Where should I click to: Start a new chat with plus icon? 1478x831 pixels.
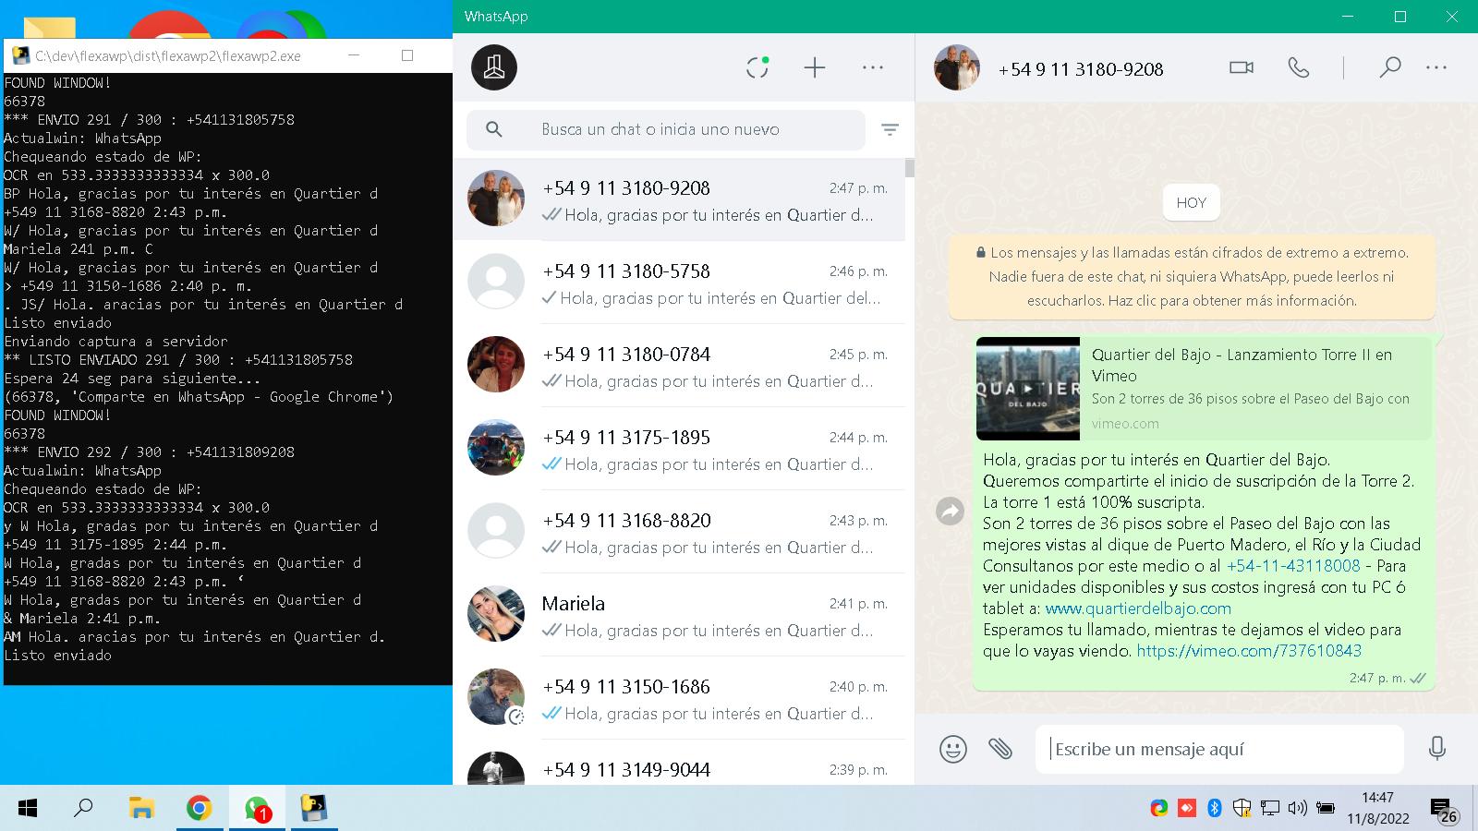tap(814, 67)
